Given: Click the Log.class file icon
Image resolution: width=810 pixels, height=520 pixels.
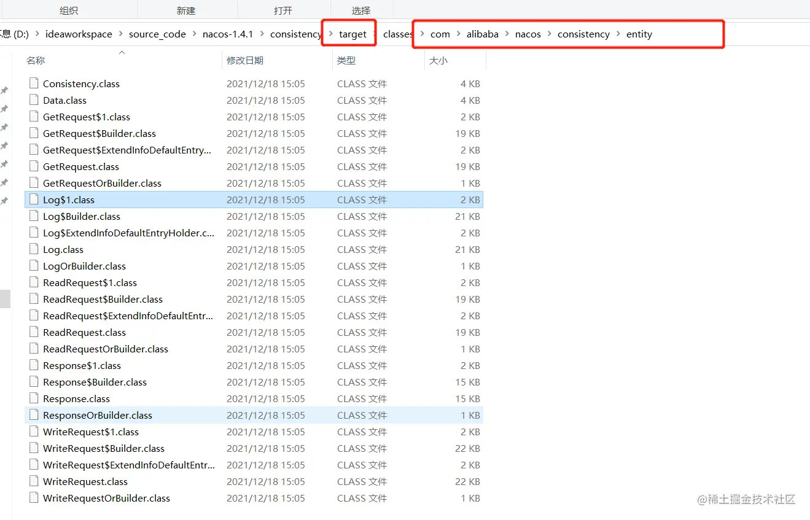Looking at the screenshot, I should 34,249.
